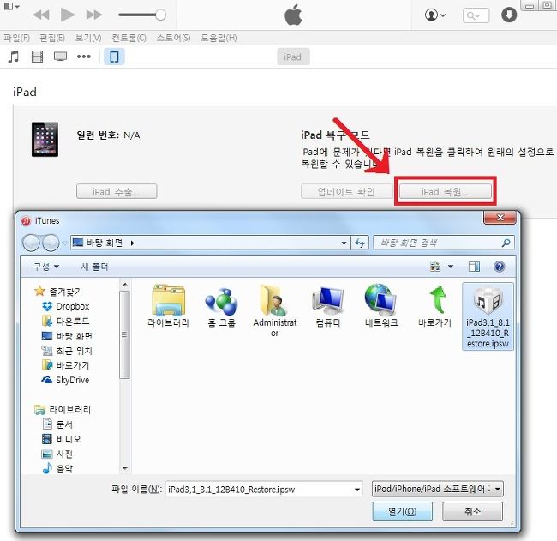Click the 새 폴더 button

click(x=94, y=267)
